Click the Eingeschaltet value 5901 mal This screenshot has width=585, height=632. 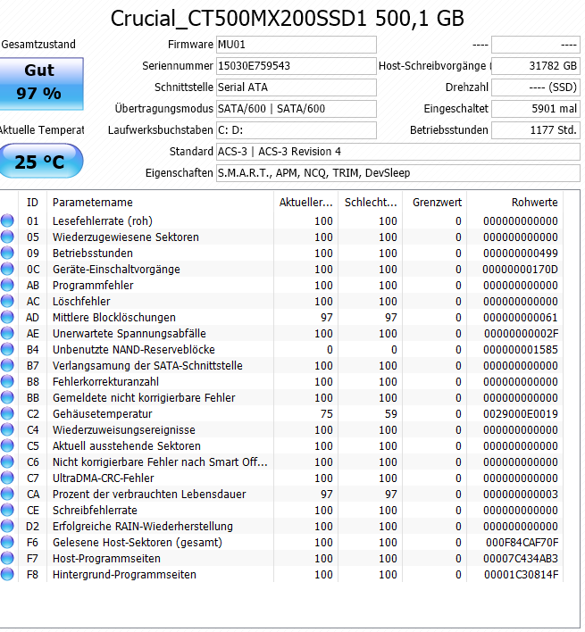pos(535,108)
